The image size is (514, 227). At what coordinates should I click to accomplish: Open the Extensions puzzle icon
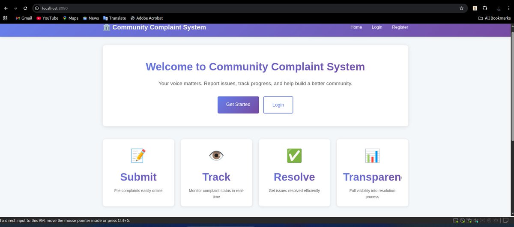click(485, 8)
